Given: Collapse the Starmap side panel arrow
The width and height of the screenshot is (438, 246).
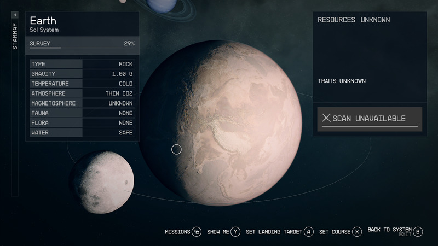Looking at the screenshot, I should pyautogui.click(x=15, y=15).
